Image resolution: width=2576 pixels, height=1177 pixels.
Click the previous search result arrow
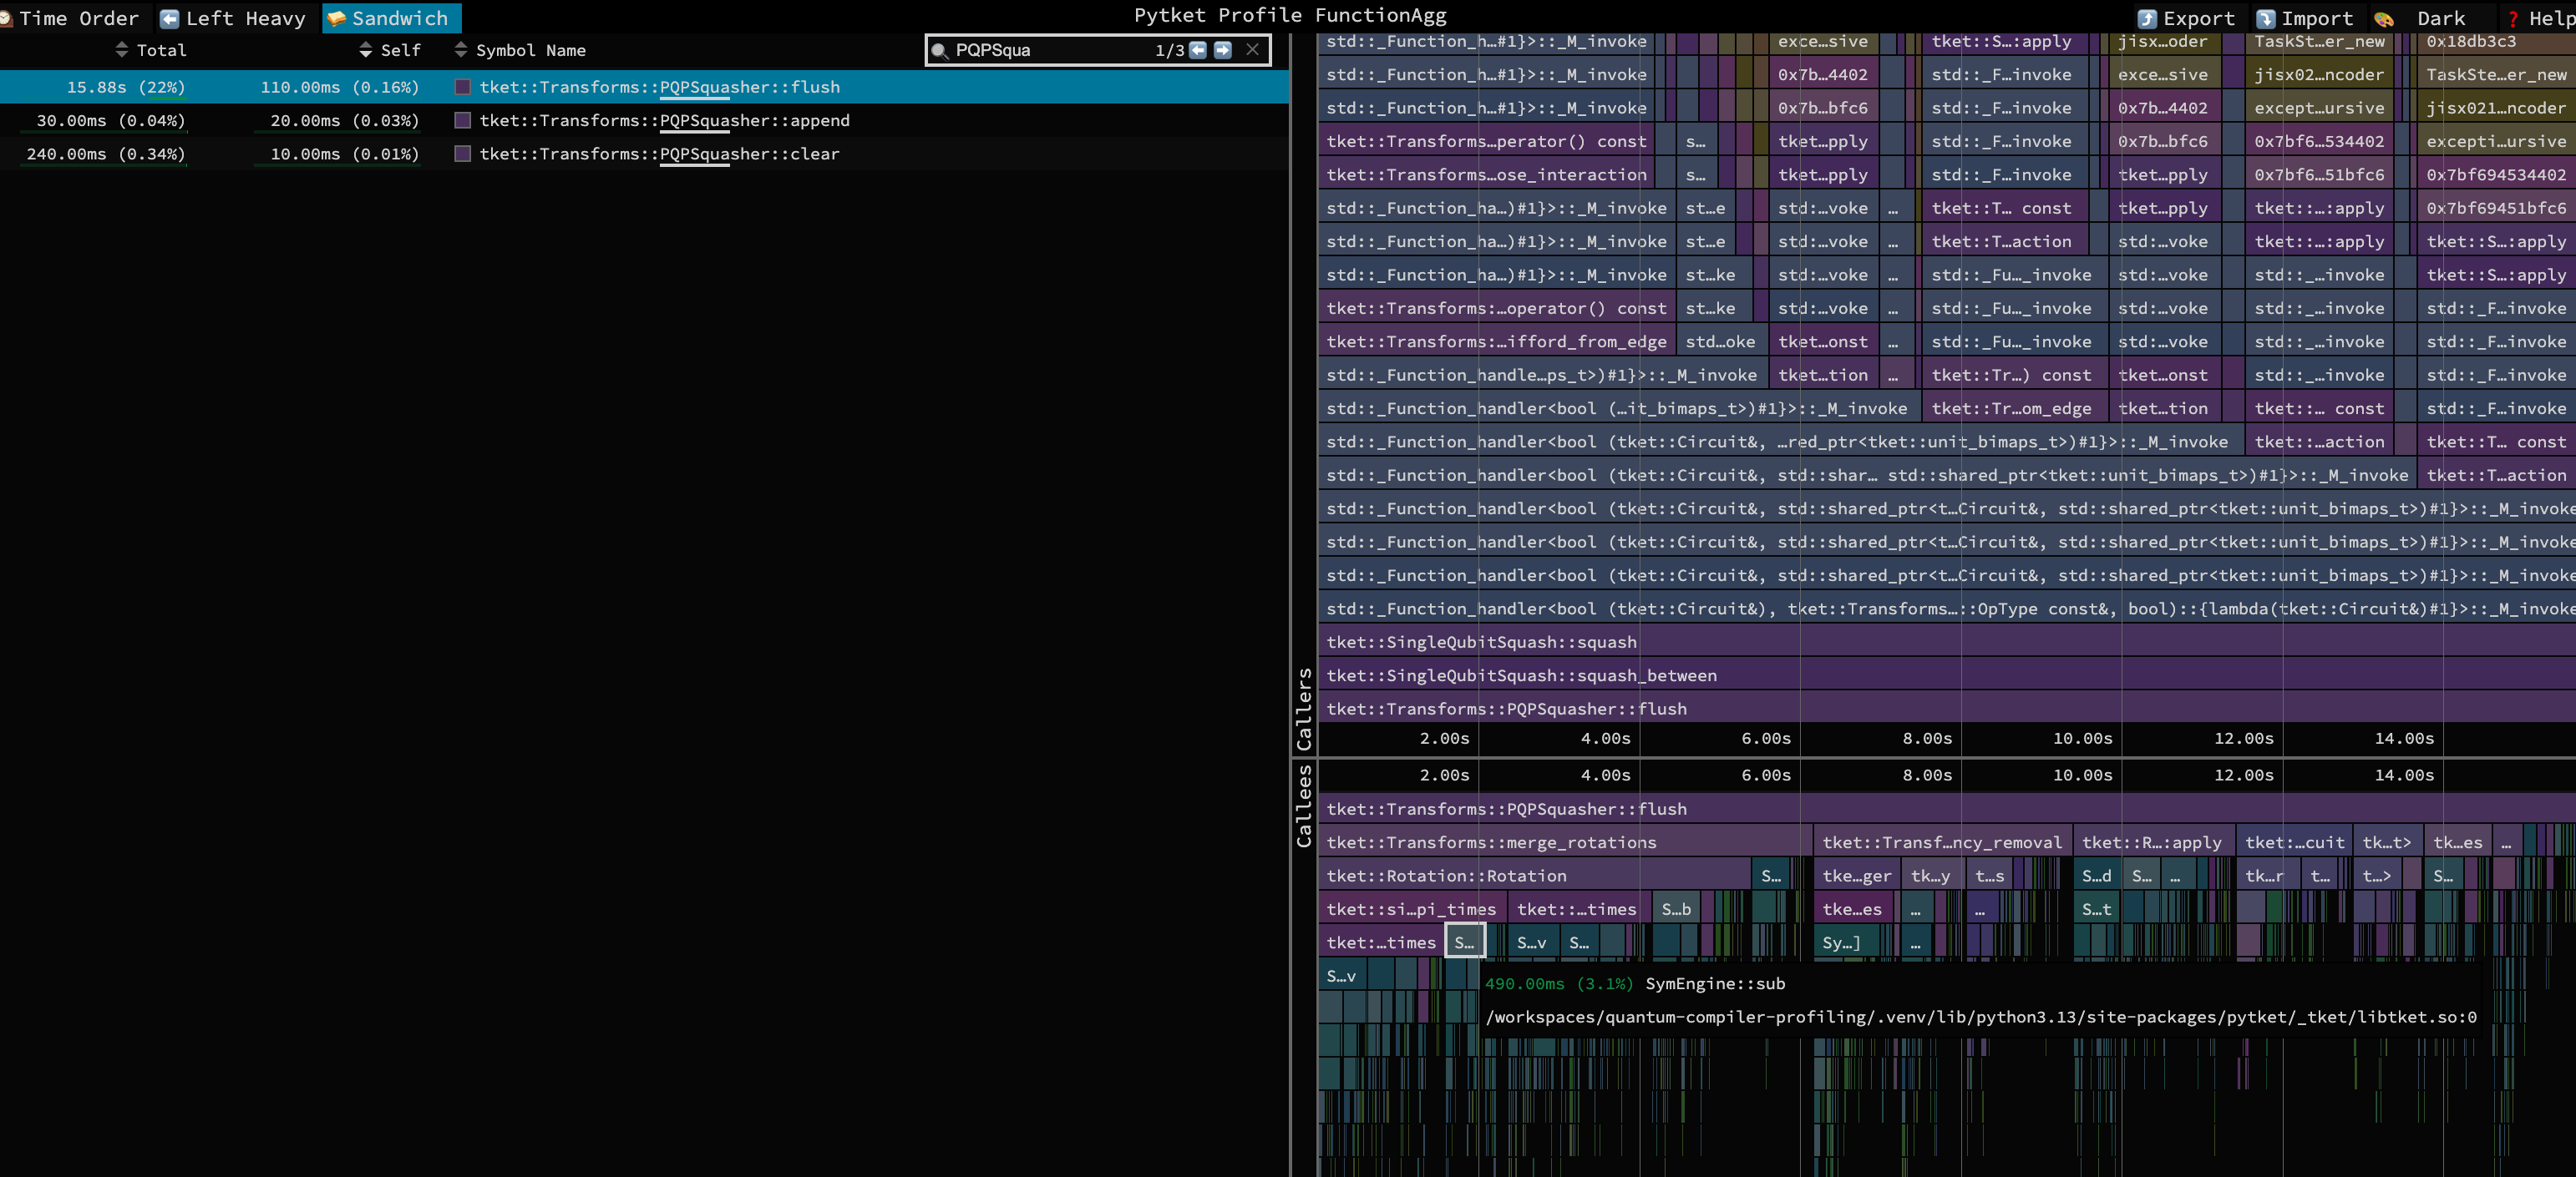pos(1197,50)
